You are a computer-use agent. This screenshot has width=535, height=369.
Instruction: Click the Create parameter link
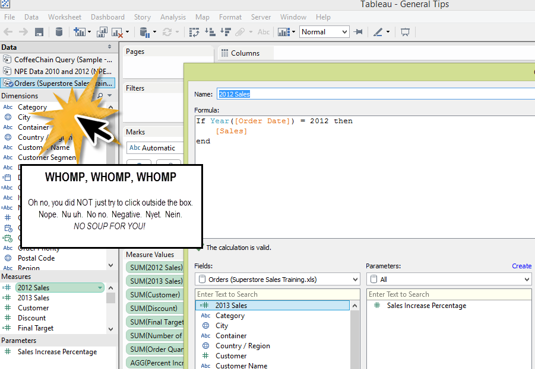(x=521, y=266)
